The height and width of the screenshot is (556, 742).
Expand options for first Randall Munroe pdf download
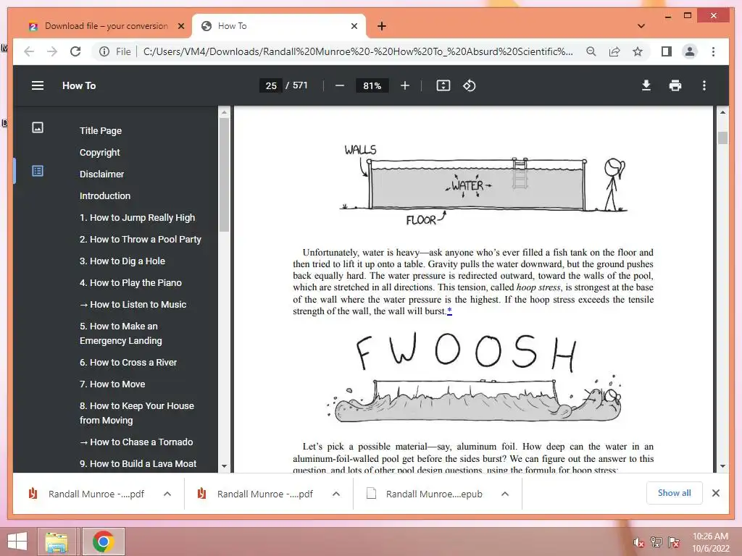[x=167, y=494]
